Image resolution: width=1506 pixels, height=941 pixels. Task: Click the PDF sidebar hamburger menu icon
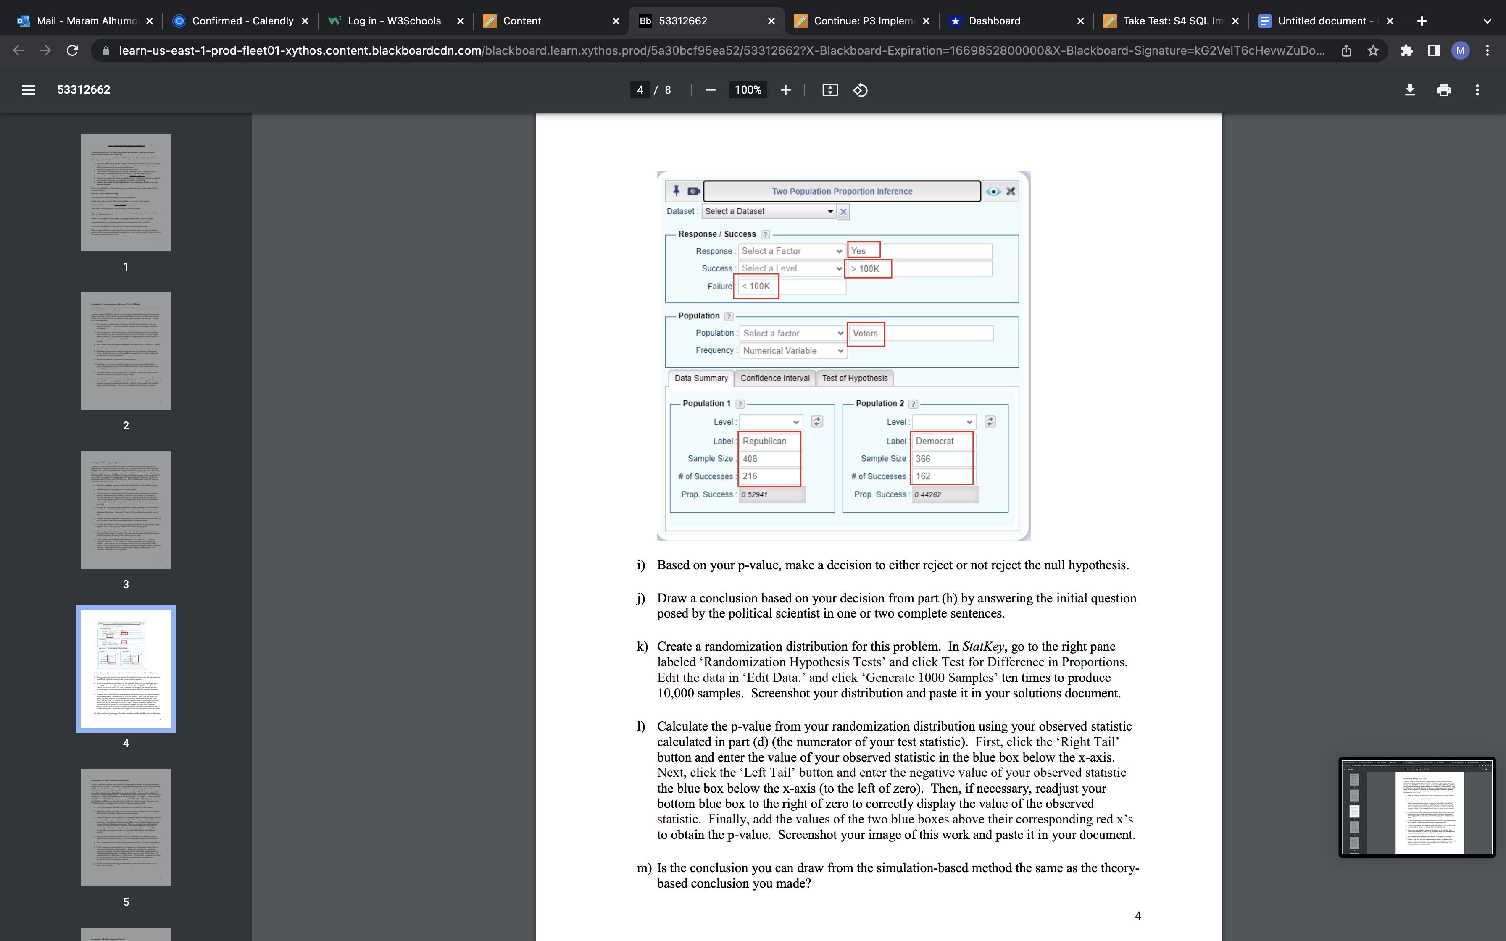coord(28,89)
